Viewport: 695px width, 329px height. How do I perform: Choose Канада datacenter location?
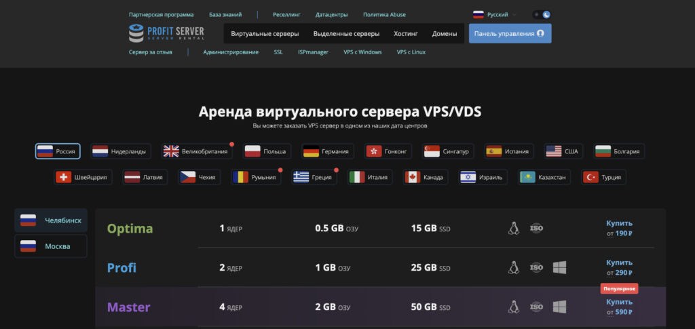[426, 178]
